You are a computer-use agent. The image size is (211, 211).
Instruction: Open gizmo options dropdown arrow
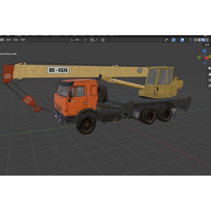(177, 40)
